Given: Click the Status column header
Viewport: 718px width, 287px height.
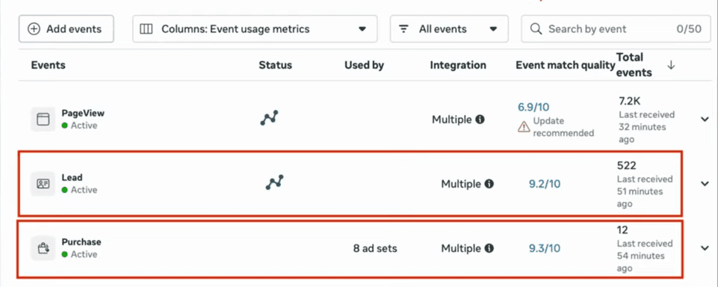Looking at the screenshot, I should [275, 65].
